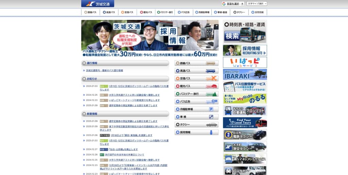This screenshot has width=348, height=175.
Task: Click the お知らせ section header
Action: pyautogui.click(x=125, y=79)
